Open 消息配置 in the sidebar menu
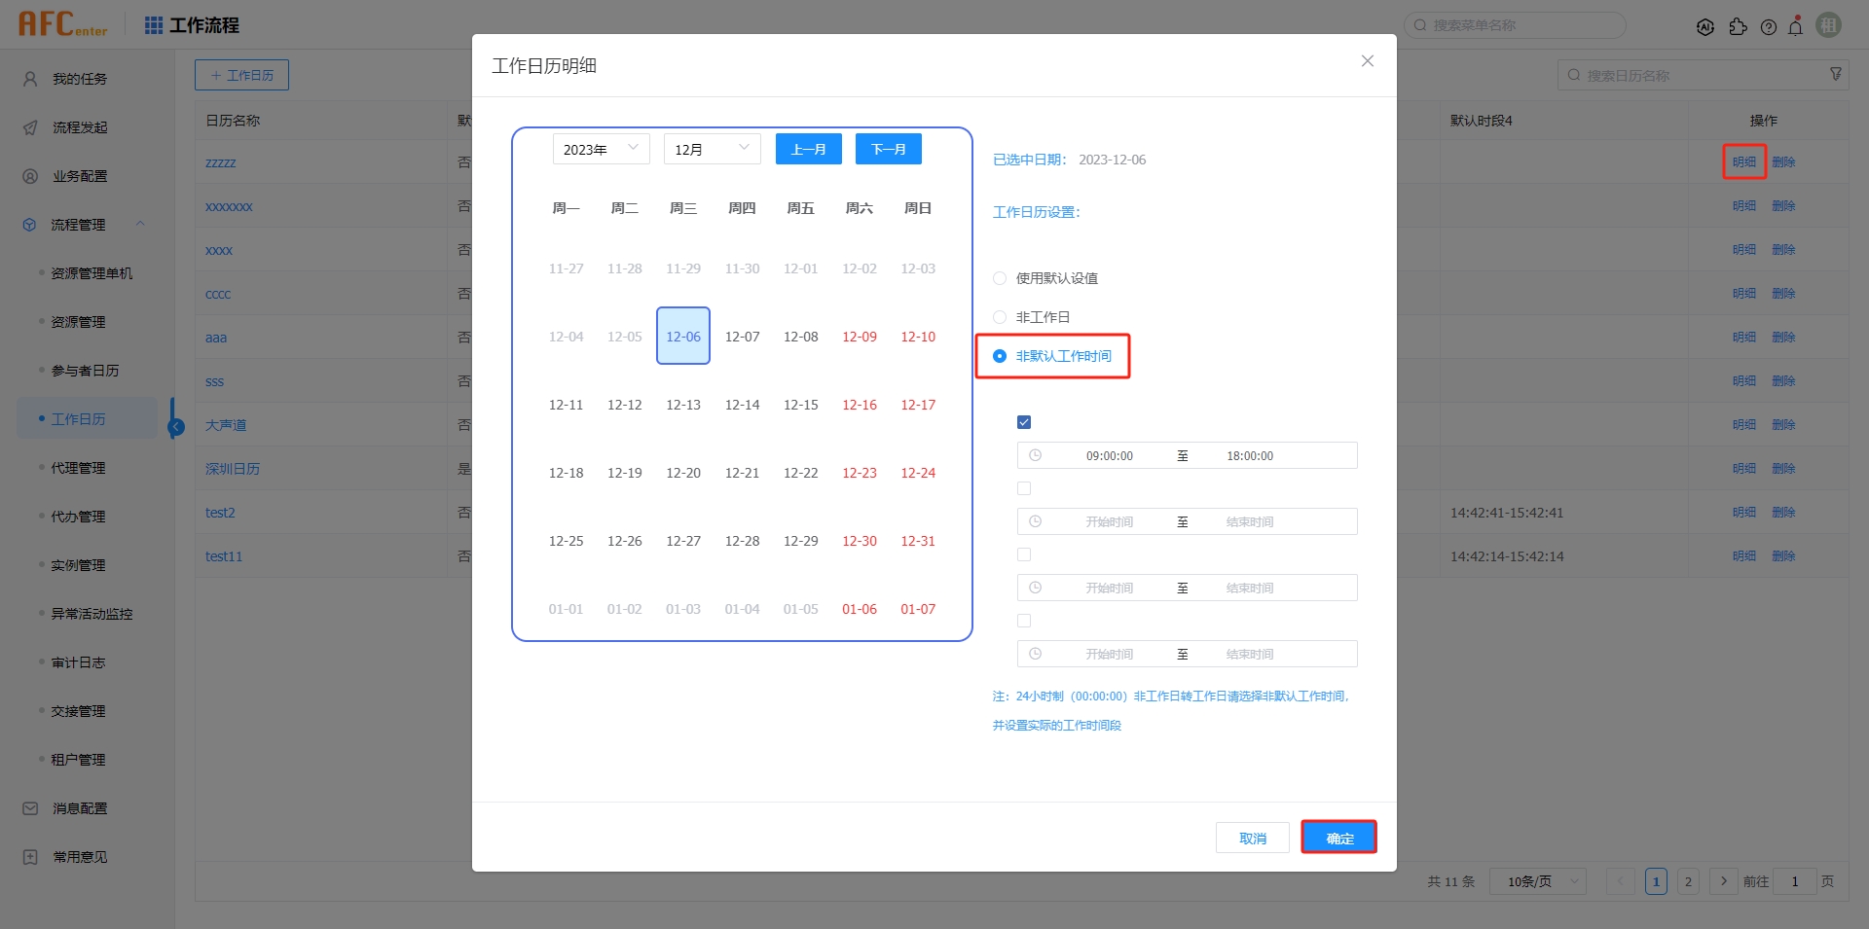The width and height of the screenshot is (1869, 929). 79,808
